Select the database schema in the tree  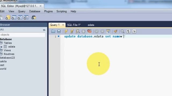coord(6,39)
